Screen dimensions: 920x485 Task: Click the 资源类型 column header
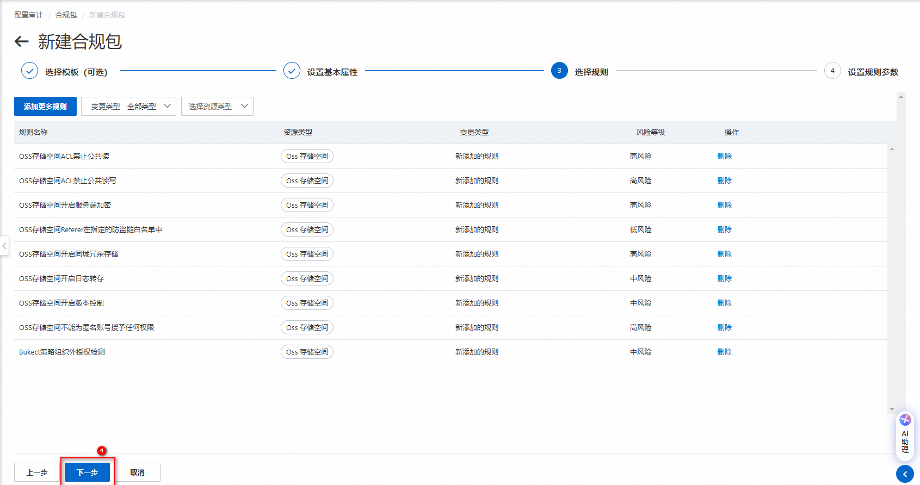(x=298, y=132)
